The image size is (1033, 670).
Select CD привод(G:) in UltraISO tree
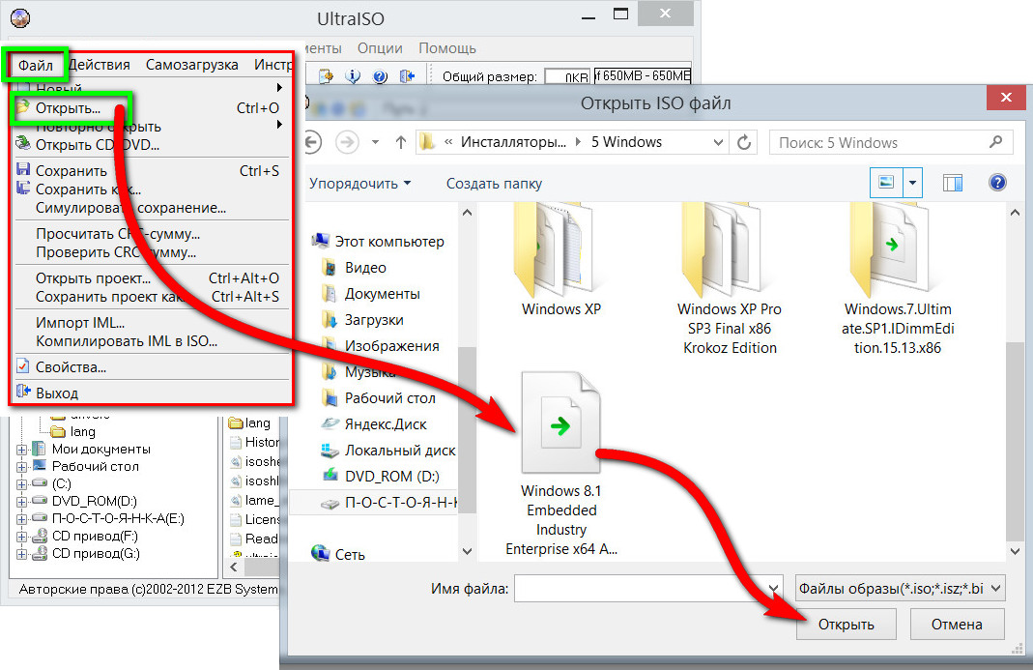click(x=96, y=554)
